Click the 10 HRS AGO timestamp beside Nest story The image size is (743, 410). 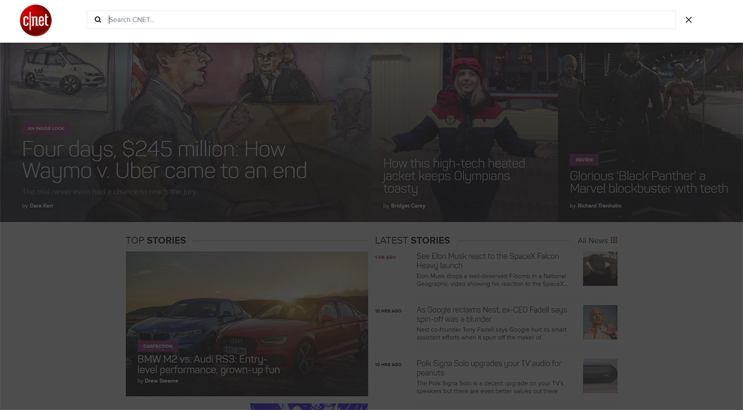pyautogui.click(x=388, y=311)
